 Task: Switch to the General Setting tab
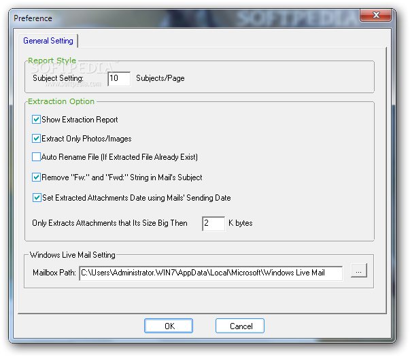pos(48,41)
